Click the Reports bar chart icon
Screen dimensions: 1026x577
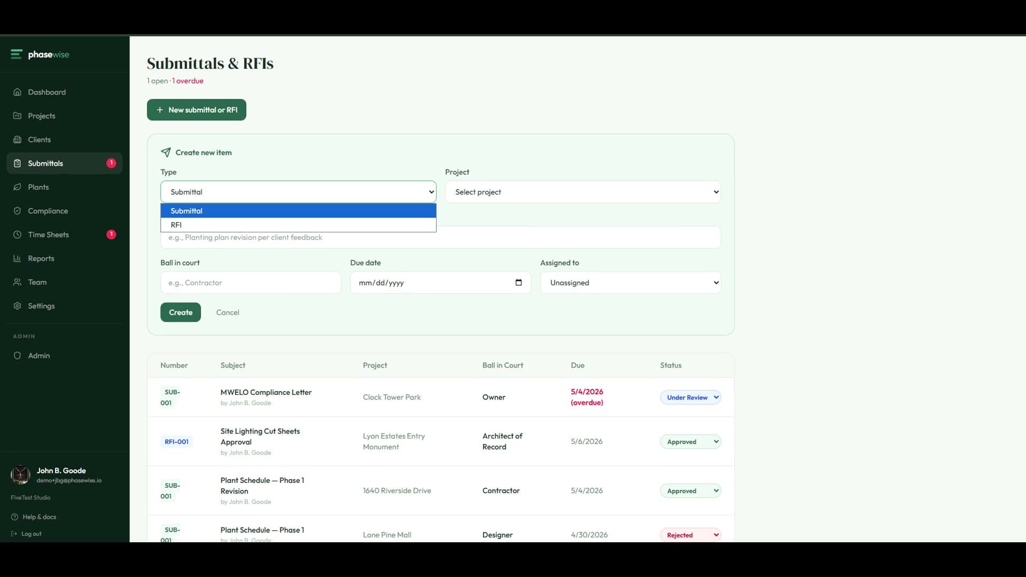pos(17,259)
